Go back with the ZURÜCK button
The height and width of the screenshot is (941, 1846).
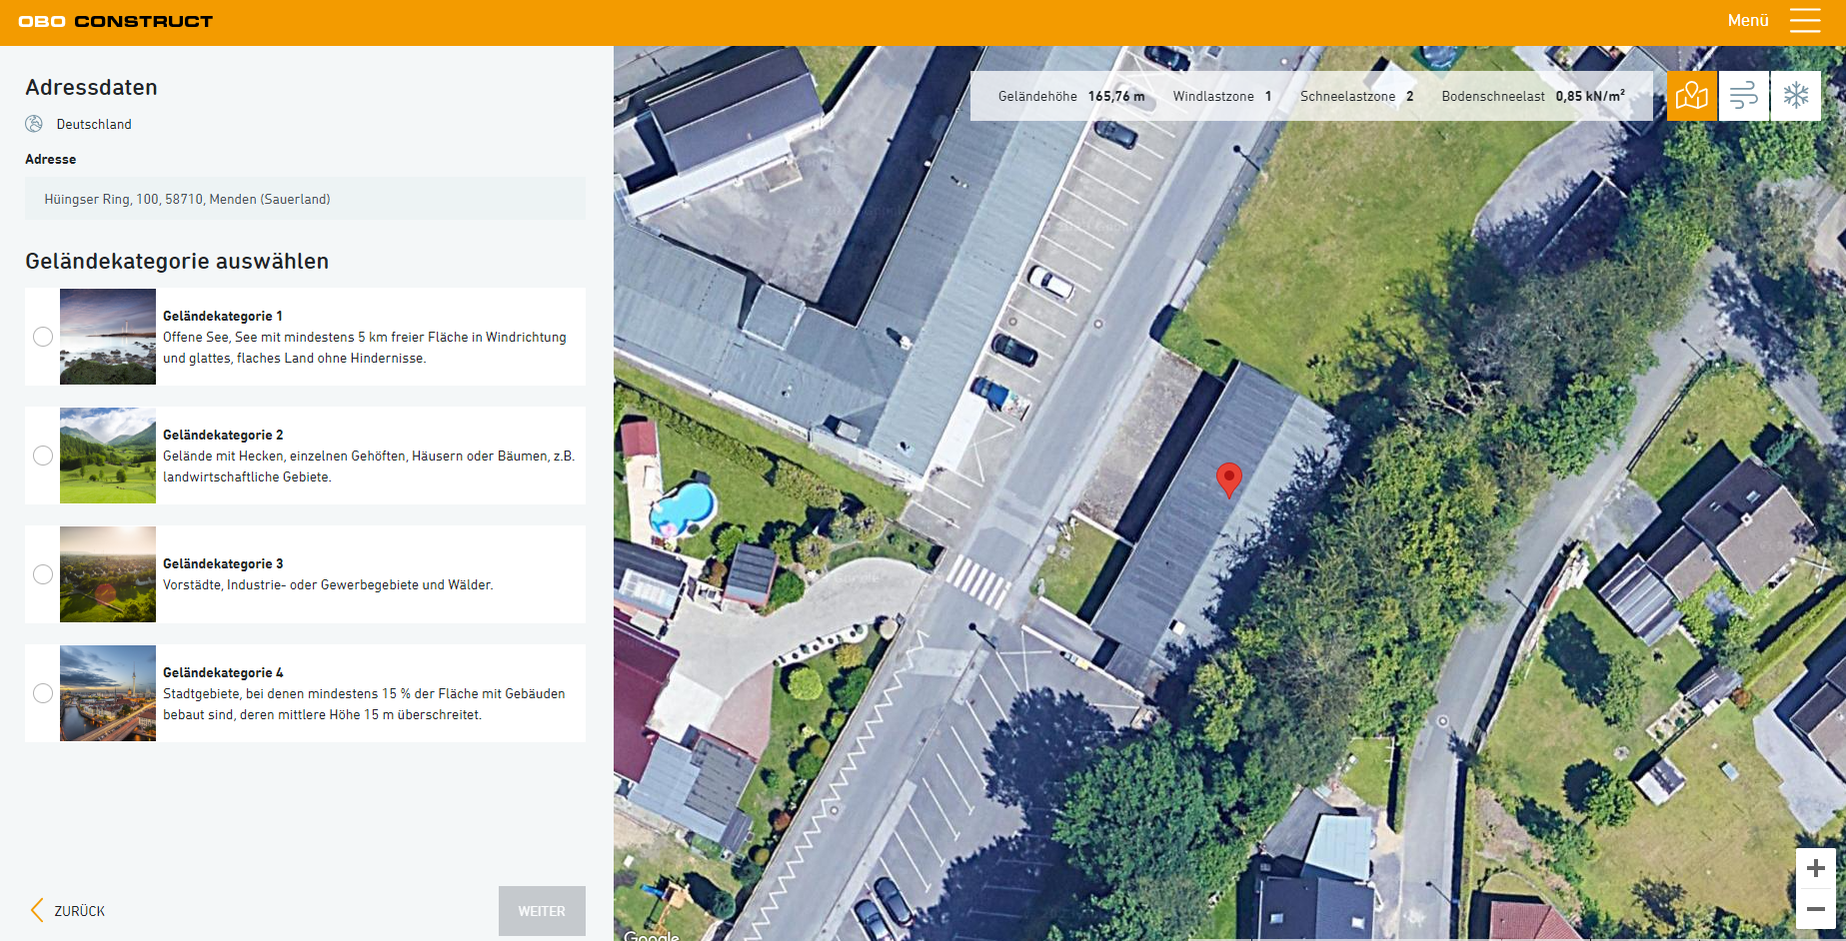pyautogui.click(x=68, y=910)
